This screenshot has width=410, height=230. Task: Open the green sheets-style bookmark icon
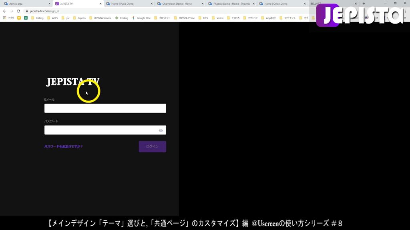tap(26, 18)
